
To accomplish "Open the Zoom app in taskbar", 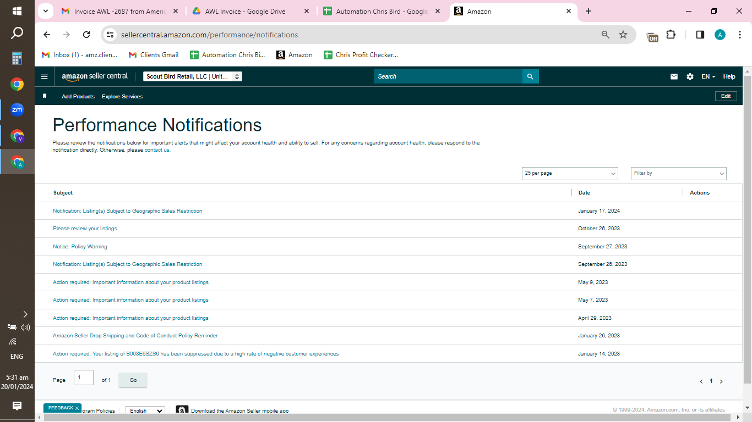I will click(x=17, y=110).
